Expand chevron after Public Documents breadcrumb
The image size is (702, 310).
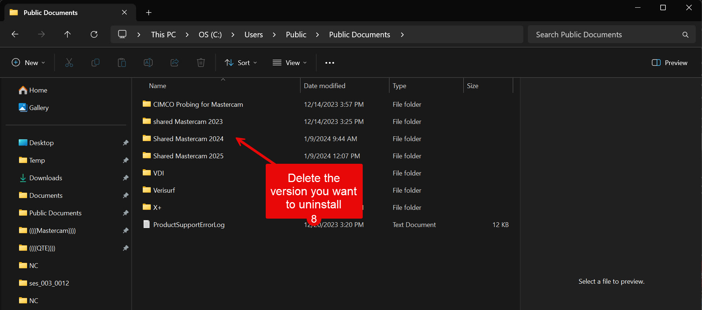402,35
